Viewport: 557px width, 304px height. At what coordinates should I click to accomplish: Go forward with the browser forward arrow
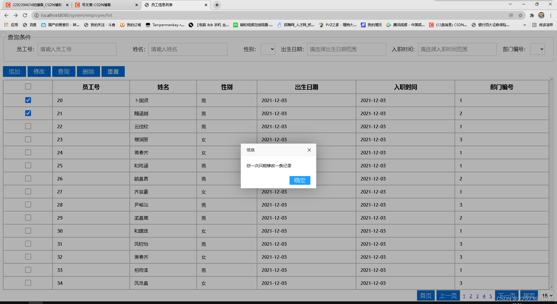click(16, 15)
